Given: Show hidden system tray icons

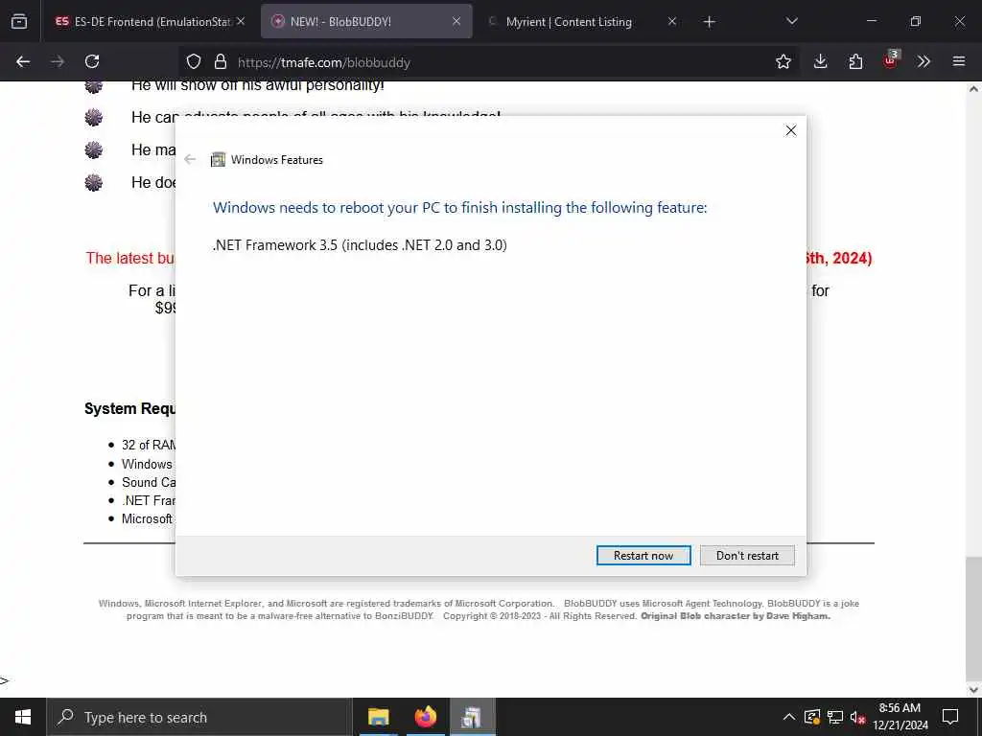Looking at the screenshot, I should (789, 717).
